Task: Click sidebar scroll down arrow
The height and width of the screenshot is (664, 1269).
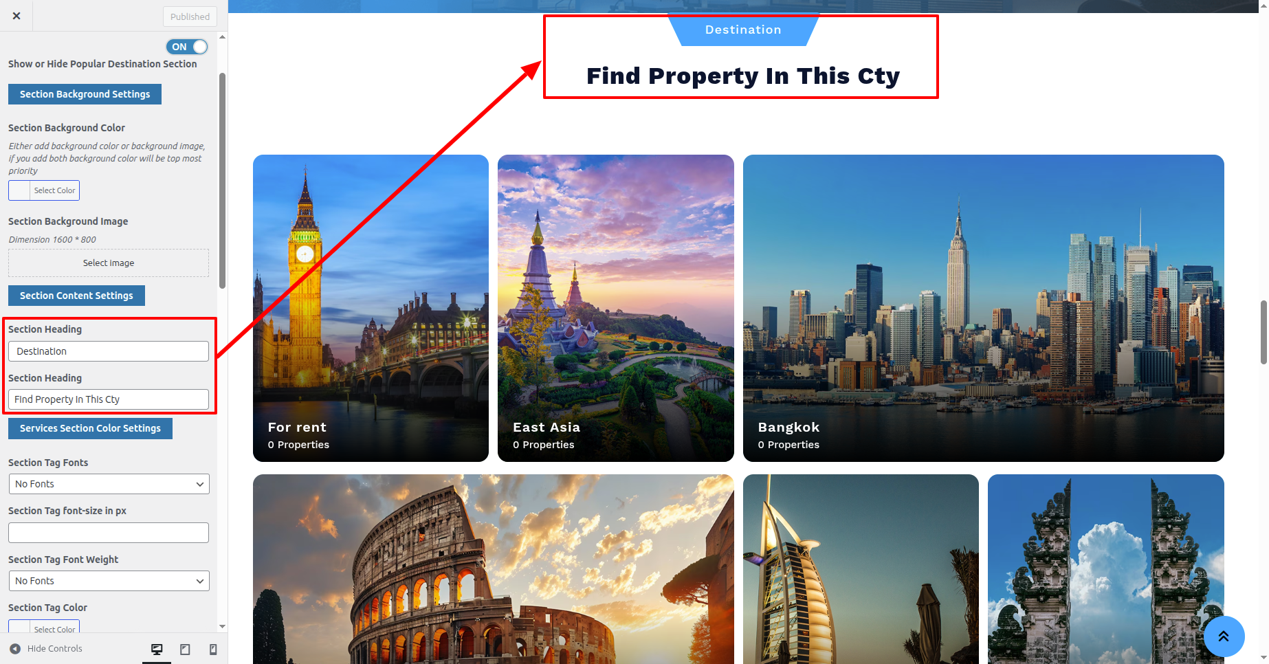Action: pos(222,626)
